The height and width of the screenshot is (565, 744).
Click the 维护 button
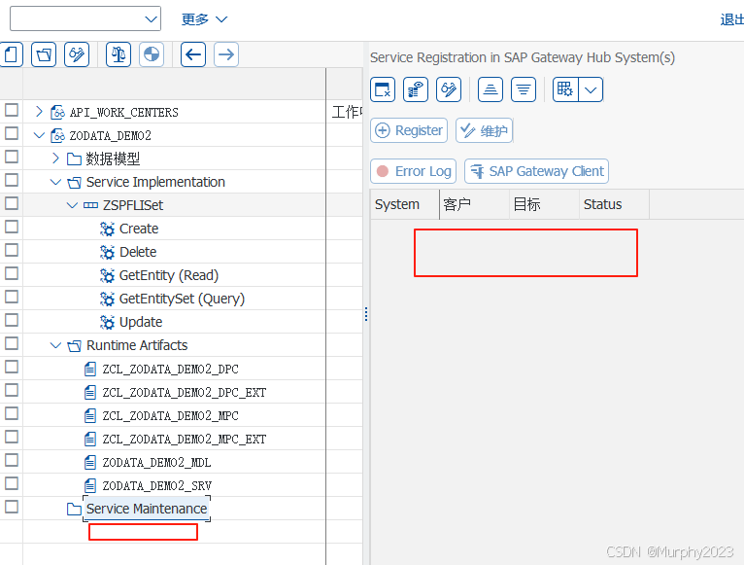[484, 130]
